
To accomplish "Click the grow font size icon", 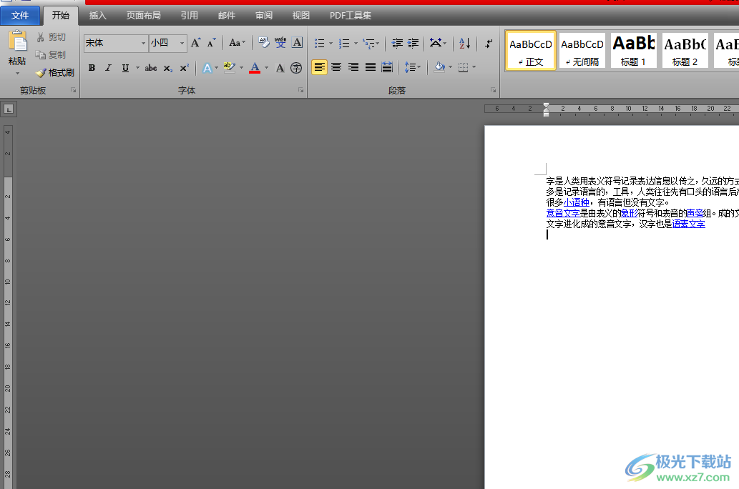I will coord(195,43).
